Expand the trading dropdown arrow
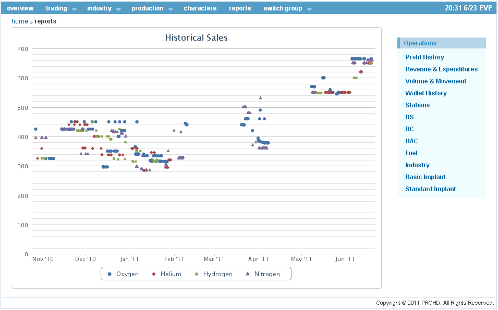 (74, 9)
